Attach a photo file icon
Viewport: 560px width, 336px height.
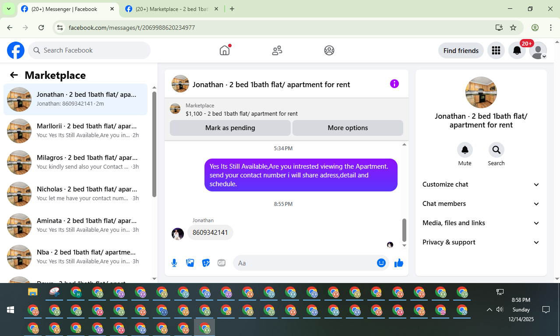tap(190, 263)
